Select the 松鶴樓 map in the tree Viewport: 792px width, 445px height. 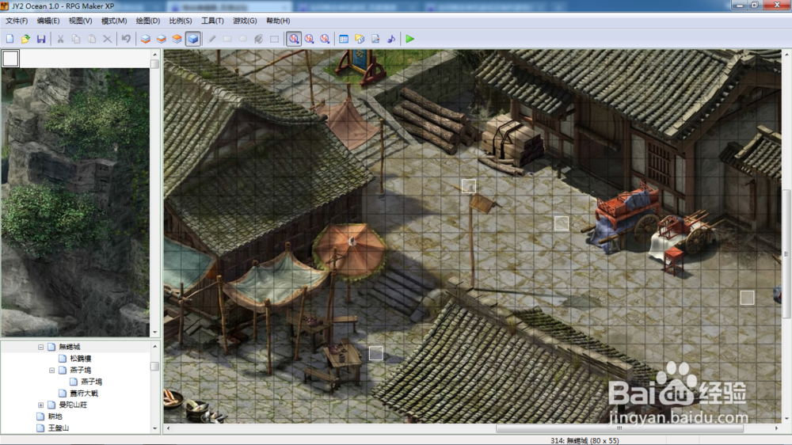[x=80, y=359]
